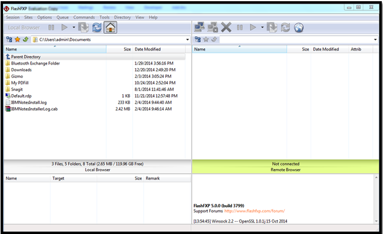This screenshot has width=383, height=234.
Task: Click the FlashFXP title bar icon
Action: [x=7, y=8]
